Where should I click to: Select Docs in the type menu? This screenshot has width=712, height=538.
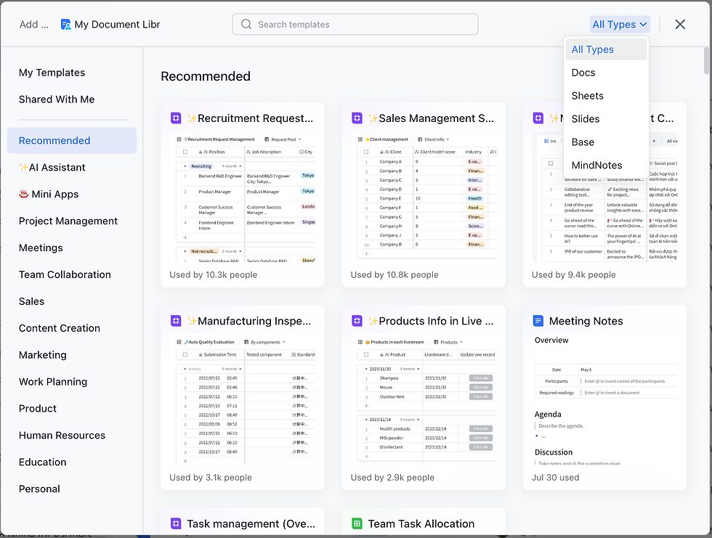pos(606,73)
